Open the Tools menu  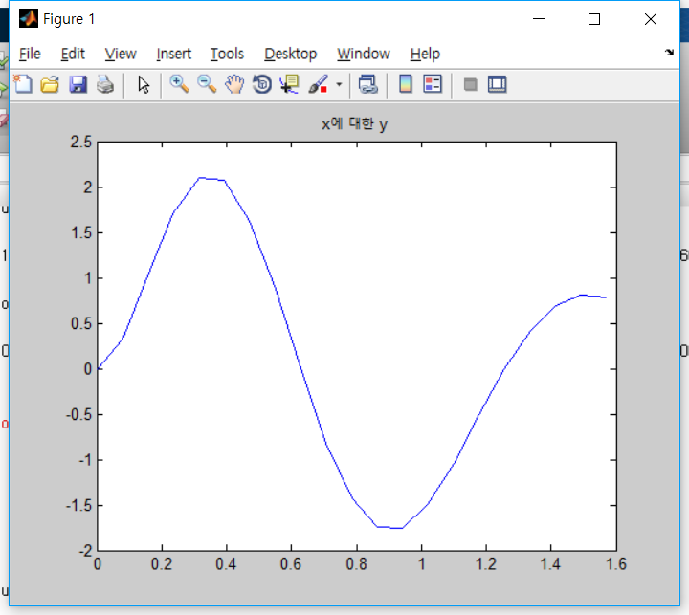tap(227, 54)
